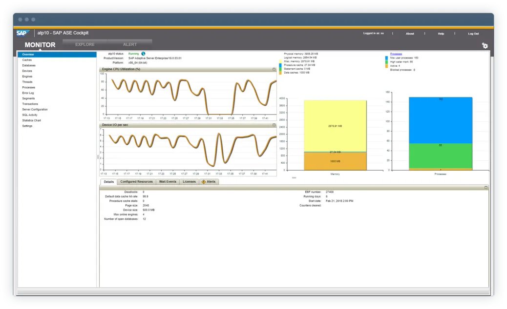Open the Processes link above the bar chart
Screen dimensions: 507x309
(396, 53)
